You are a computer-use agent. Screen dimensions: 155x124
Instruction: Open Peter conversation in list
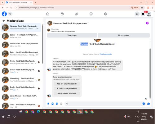click(21, 54)
